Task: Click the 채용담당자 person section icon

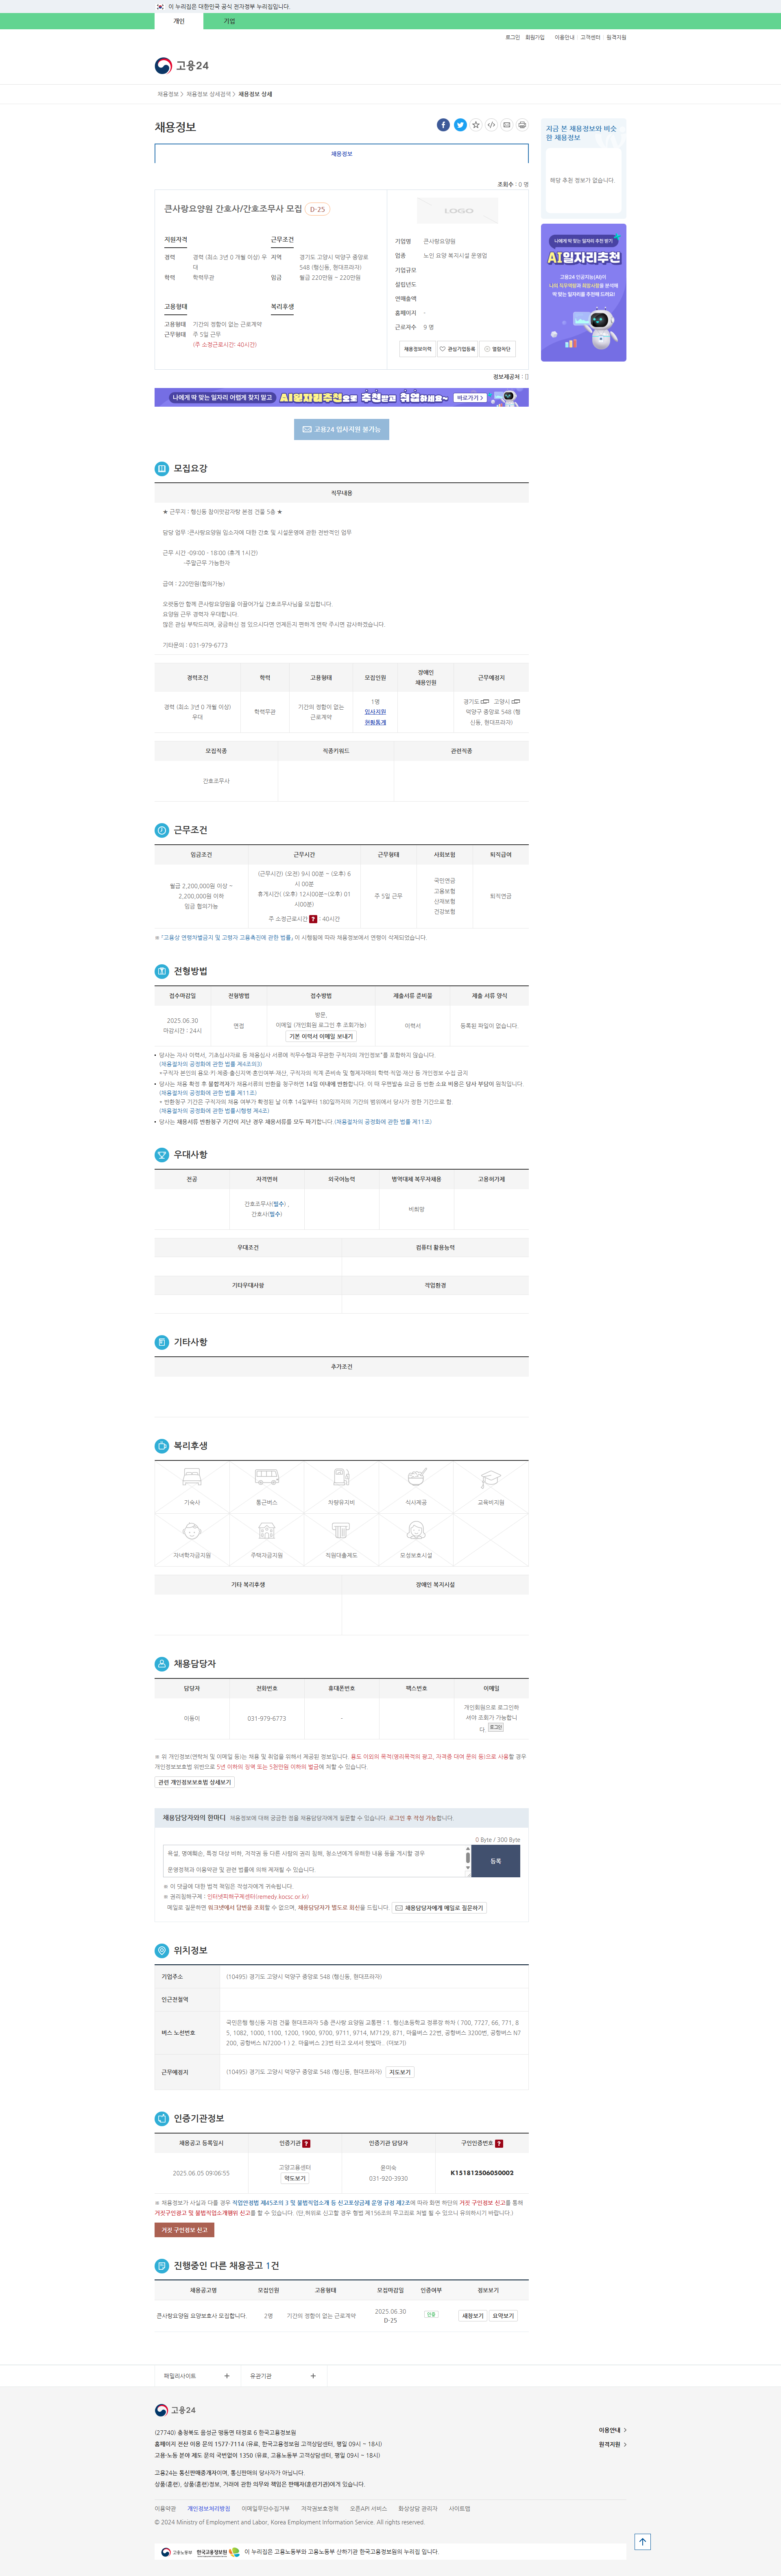Action: tap(162, 1664)
